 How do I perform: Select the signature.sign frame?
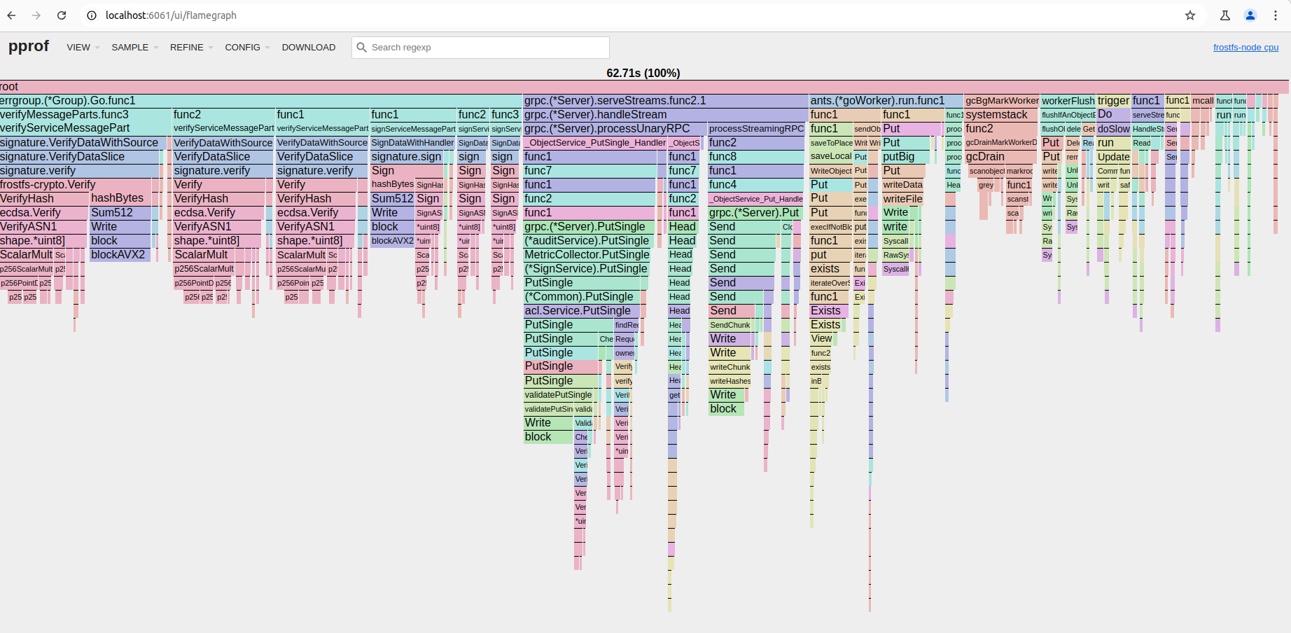click(412, 157)
